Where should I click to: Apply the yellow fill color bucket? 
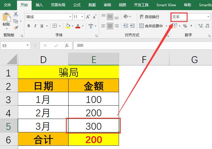(68, 26)
